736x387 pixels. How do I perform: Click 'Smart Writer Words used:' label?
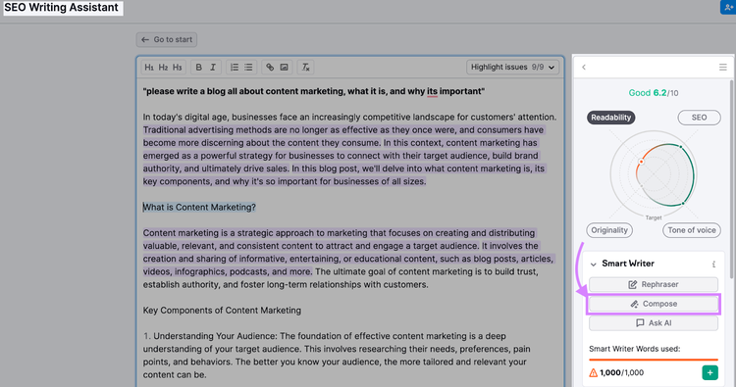635,349
